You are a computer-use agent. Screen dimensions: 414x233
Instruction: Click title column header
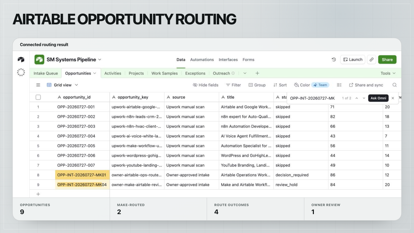tap(246, 97)
